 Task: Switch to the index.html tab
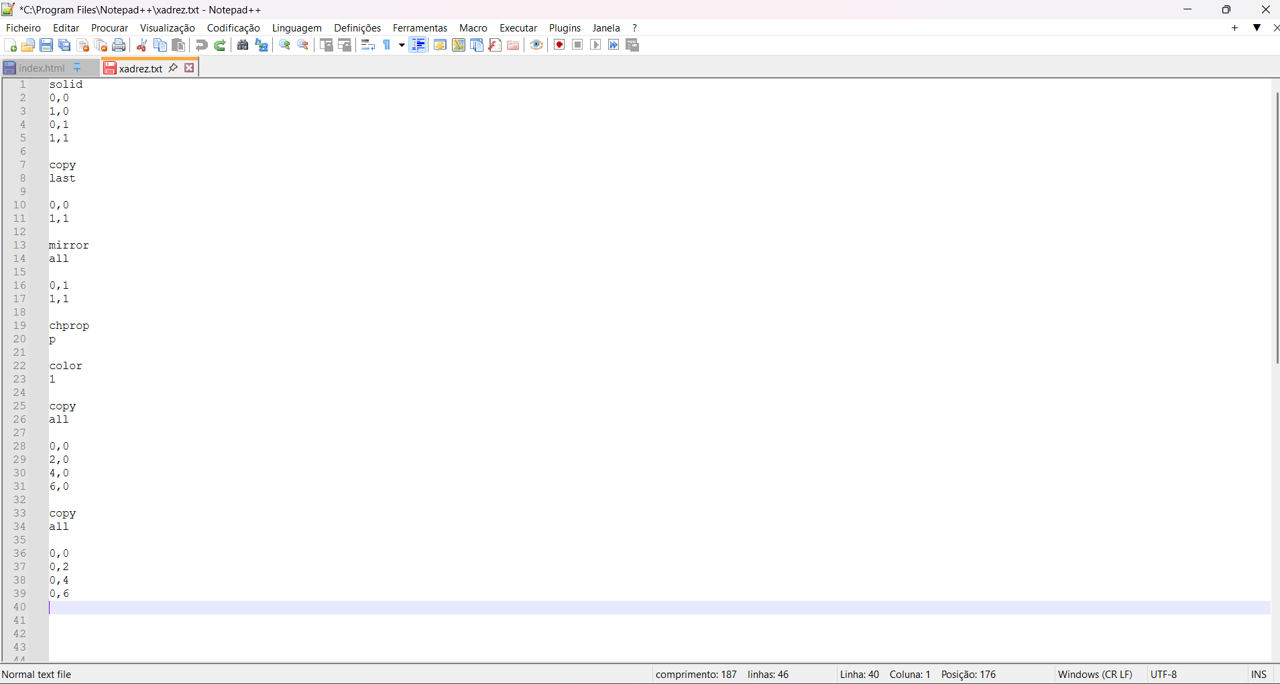click(x=42, y=68)
